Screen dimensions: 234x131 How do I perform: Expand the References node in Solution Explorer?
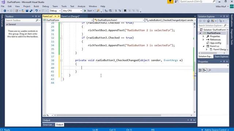point(203,40)
